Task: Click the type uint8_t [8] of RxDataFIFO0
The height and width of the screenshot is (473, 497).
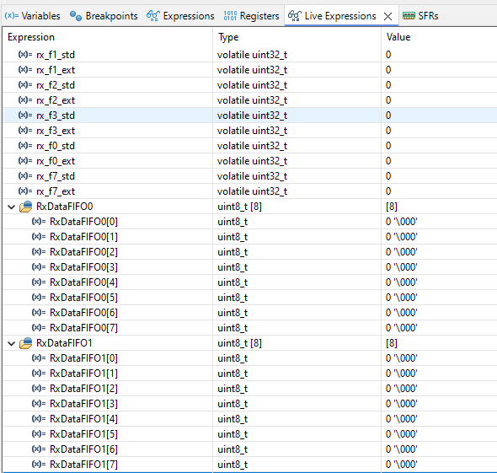Action: coord(239,207)
